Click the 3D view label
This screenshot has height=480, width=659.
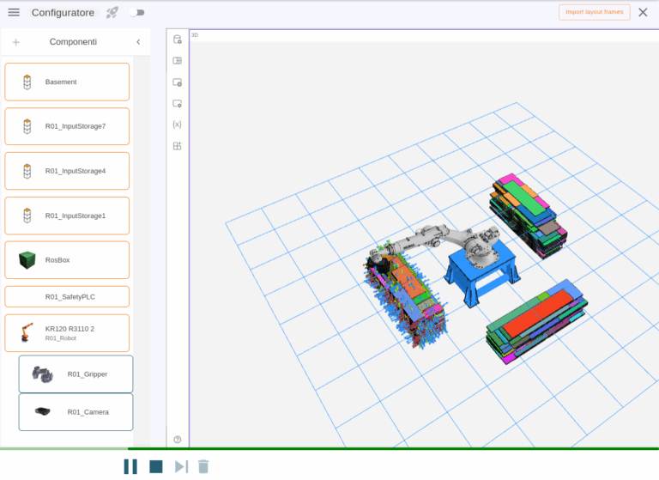[x=195, y=35]
